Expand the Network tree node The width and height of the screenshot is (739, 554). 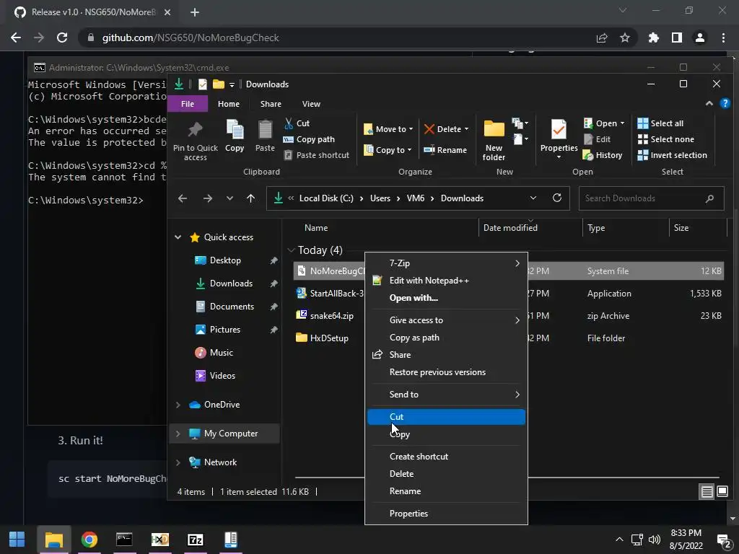[x=178, y=462]
